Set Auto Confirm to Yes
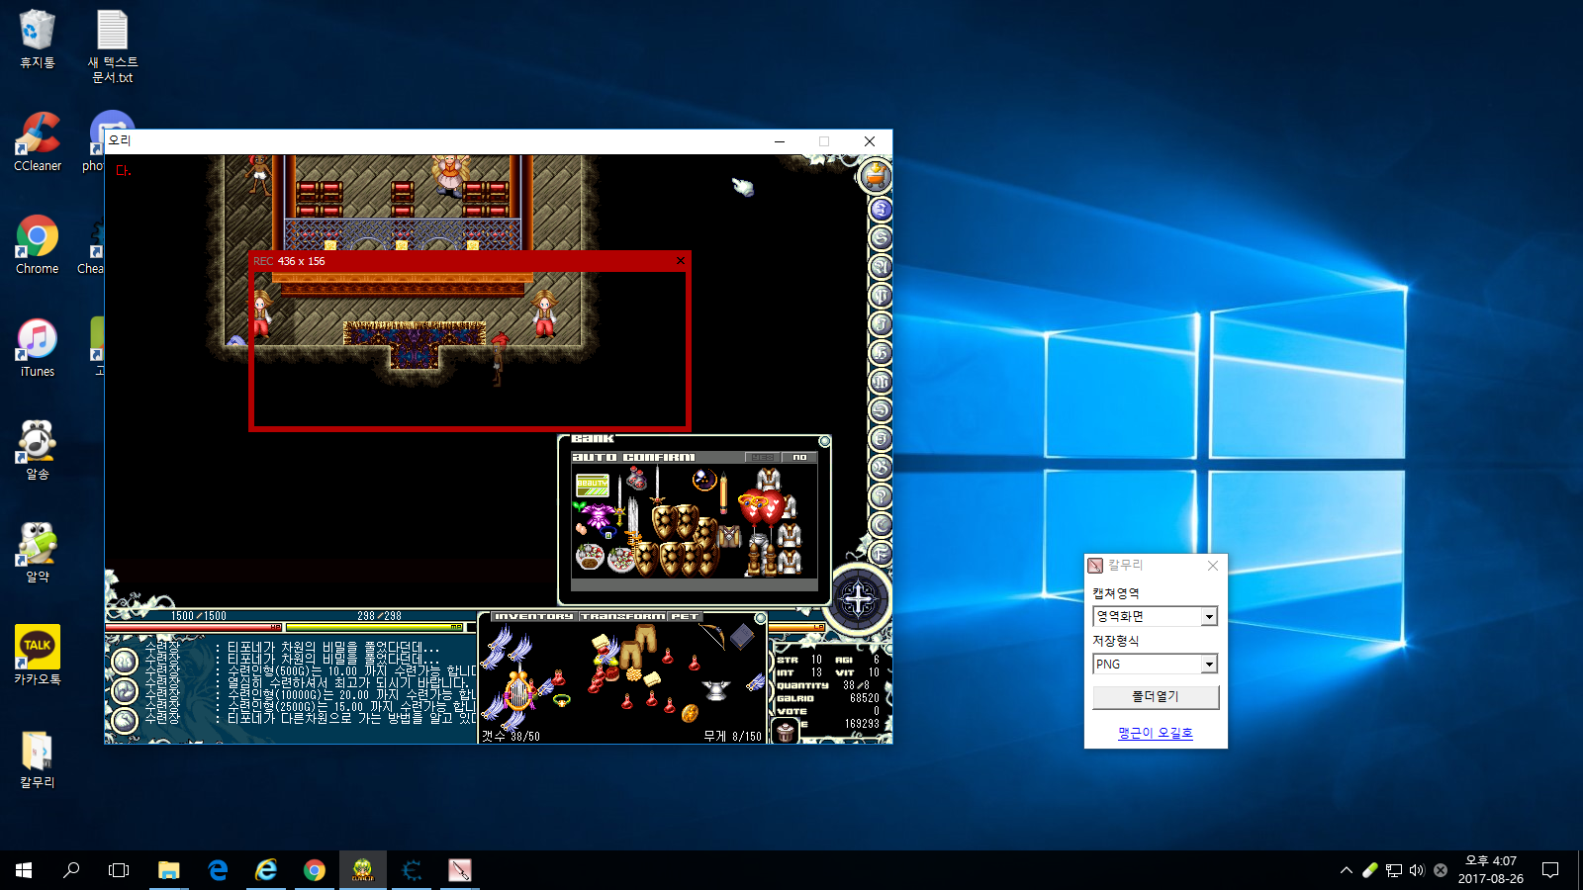Image resolution: width=1583 pixels, height=890 pixels. (x=763, y=458)
